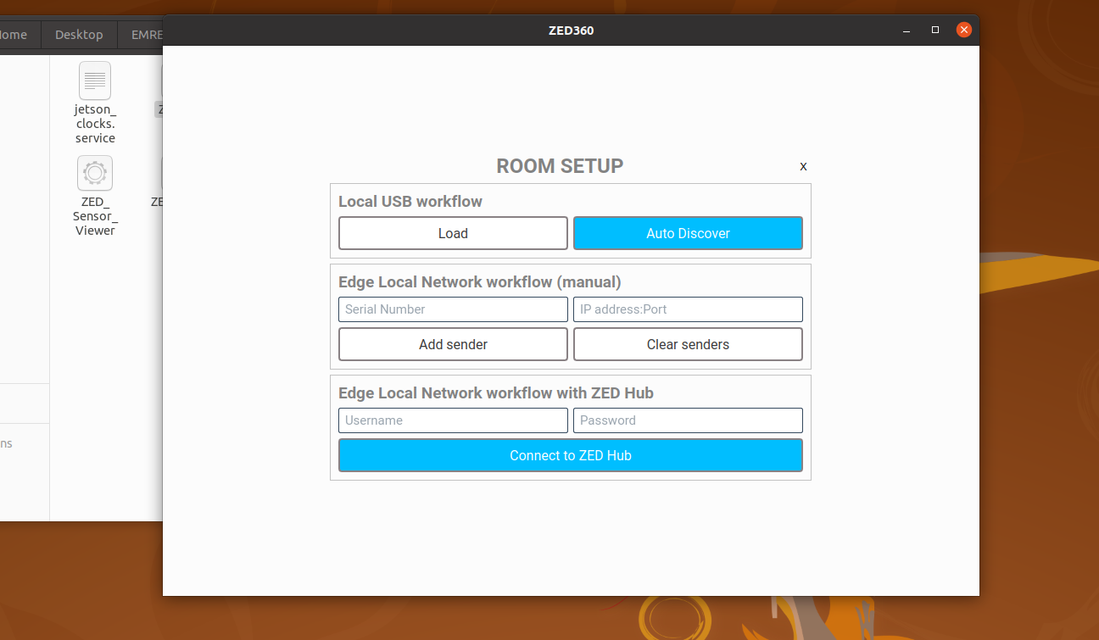The width and height of the screenshot is (1099, 640).
Task: Focus the Serial Number field
Action: (x=453, y=309)
